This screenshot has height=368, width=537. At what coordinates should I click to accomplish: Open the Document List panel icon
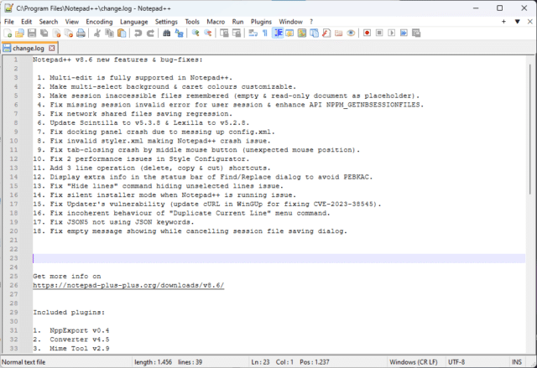click(x=314, y=34)
